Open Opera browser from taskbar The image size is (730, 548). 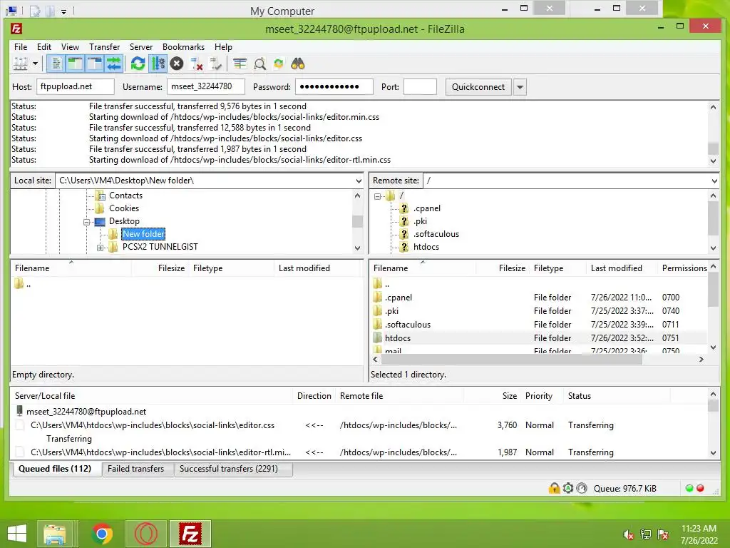(x=145, y=534)
